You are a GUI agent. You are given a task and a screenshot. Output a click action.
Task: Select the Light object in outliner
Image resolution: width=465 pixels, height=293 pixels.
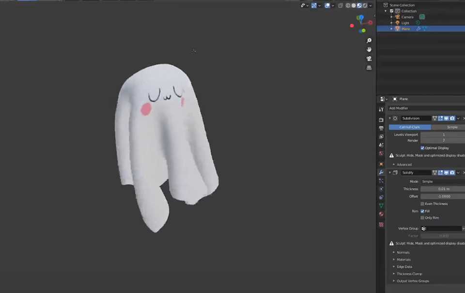[x=405, y=23]
